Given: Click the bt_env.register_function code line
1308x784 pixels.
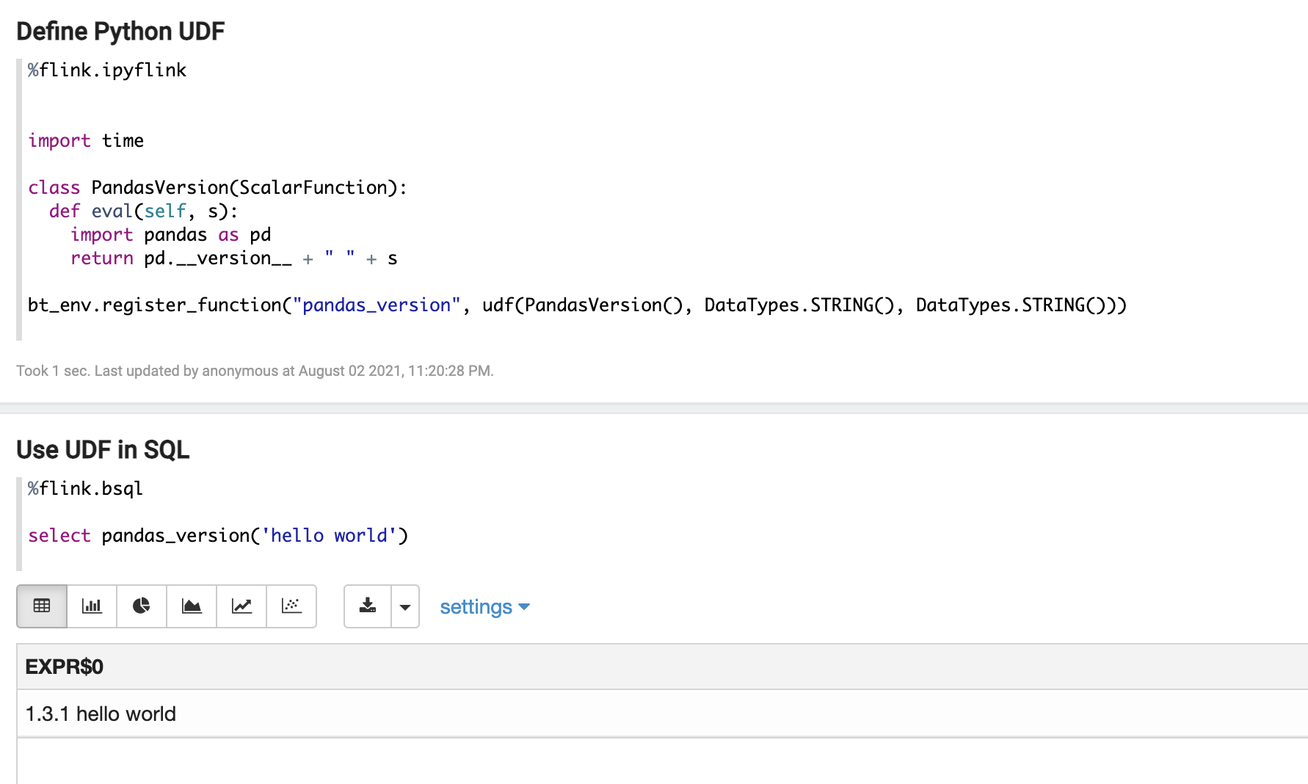Looking at the screenshot, I should (576, 305).
